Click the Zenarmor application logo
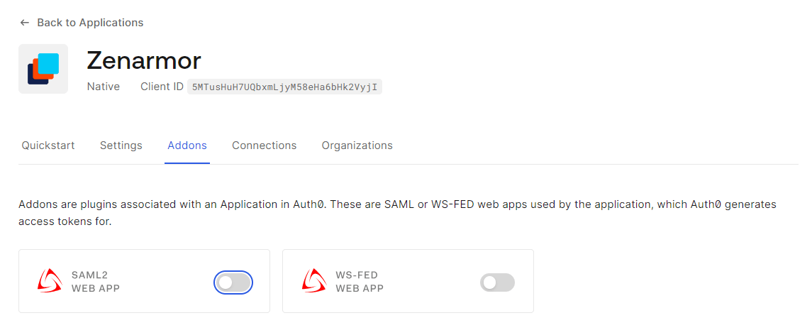This screenshot has height=335, width=812. point(43,69)
